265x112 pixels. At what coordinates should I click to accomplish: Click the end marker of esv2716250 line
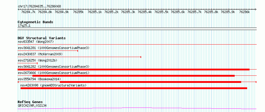[x=37, y=63]
